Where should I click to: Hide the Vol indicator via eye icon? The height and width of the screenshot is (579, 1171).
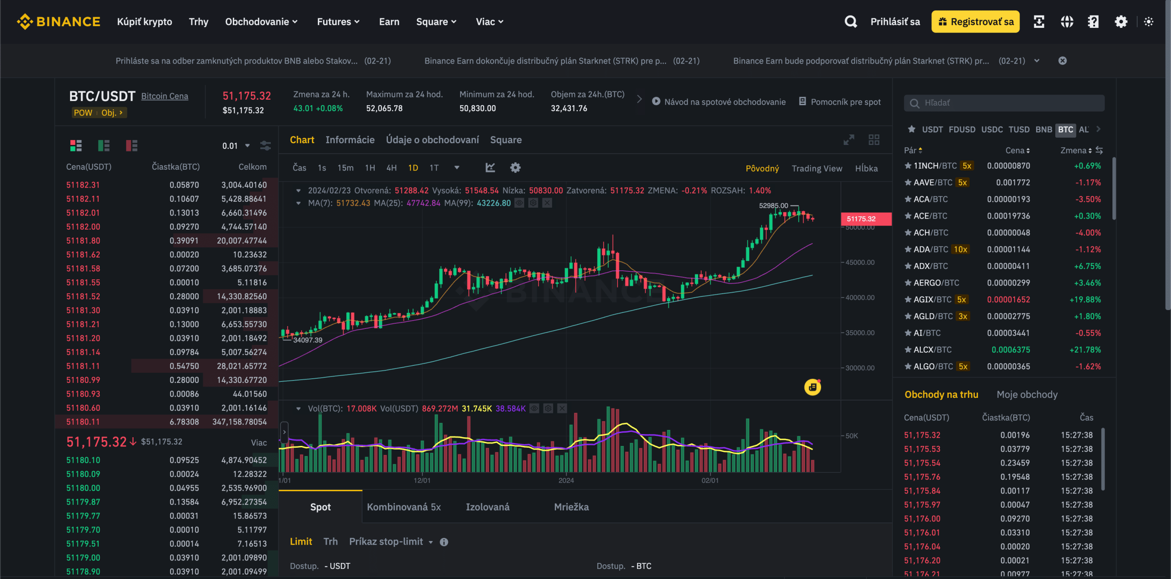pos(534,408)
